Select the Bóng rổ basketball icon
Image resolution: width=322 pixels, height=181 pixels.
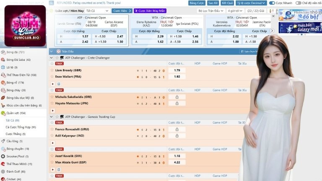point(3,83)
